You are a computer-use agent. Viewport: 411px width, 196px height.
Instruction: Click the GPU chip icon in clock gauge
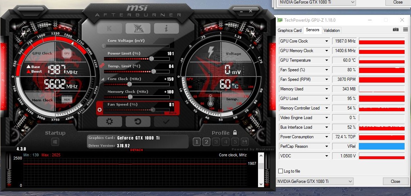67,54
